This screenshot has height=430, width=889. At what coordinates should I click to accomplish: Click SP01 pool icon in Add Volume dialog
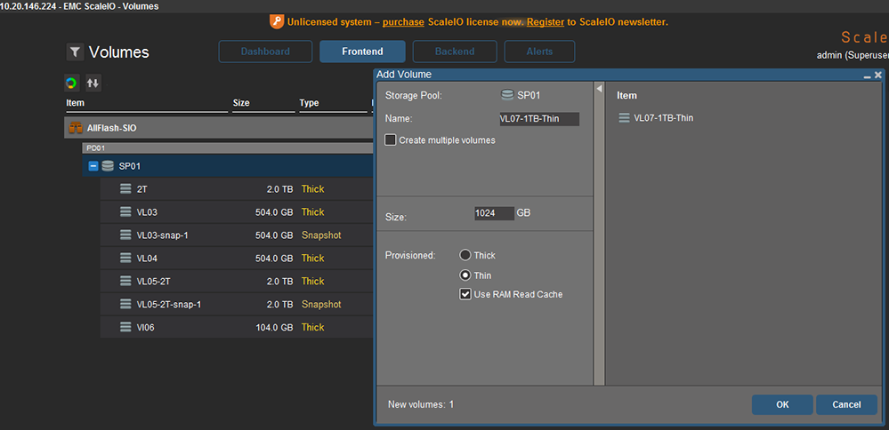507,95
